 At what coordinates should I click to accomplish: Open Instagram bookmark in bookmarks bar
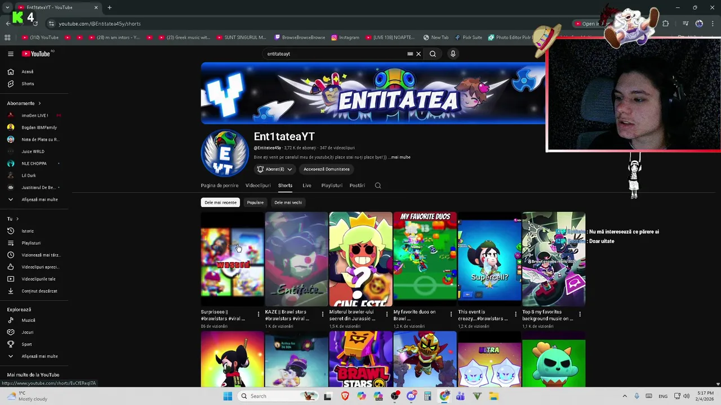345,38
